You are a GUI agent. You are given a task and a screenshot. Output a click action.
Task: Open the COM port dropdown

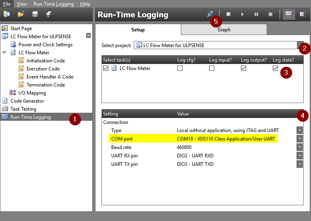pyautogui.click(x=300, y=139)
